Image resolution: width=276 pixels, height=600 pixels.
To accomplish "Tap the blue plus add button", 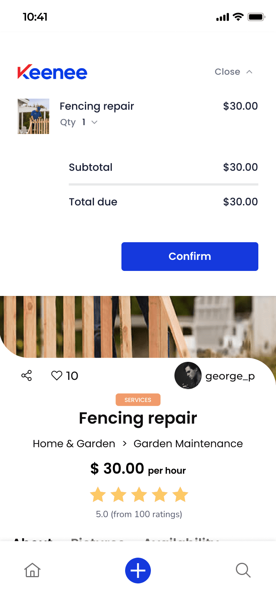I will point(138,571).
